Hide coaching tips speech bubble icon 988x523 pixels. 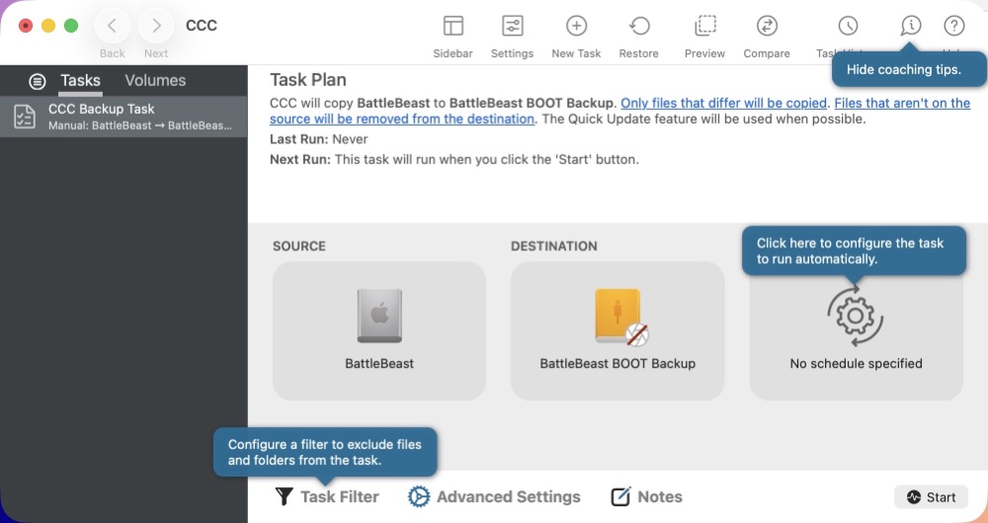tap(911, 26)
